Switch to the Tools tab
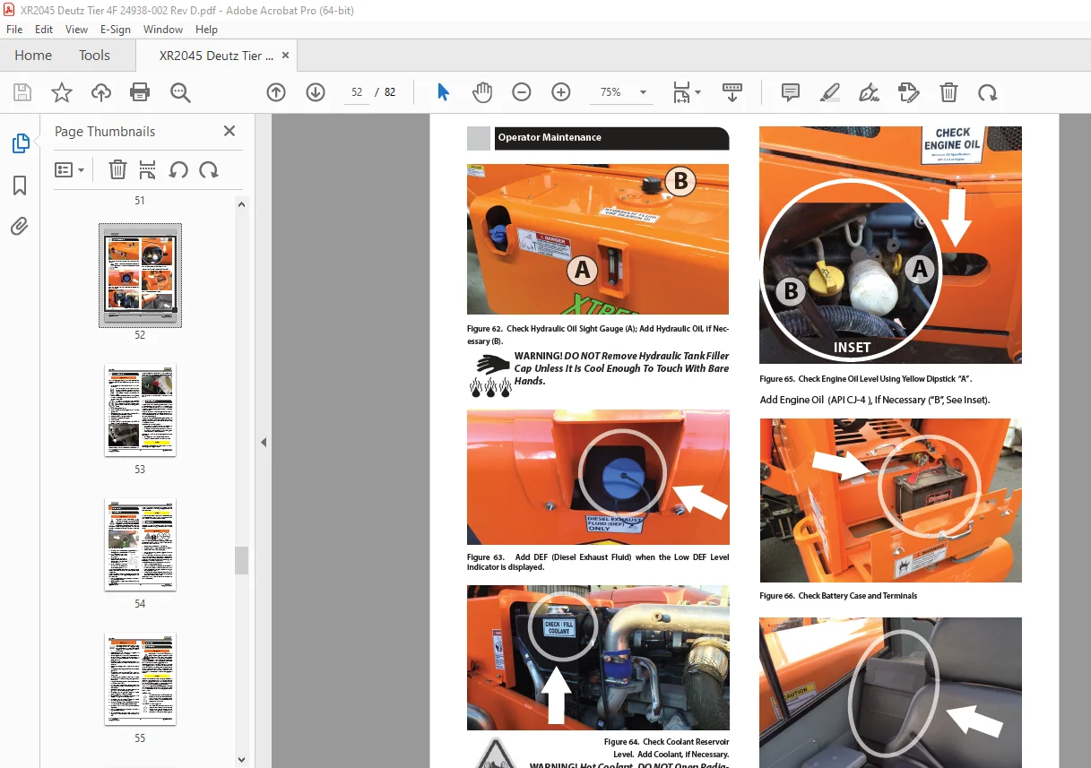1091x768 pixels. point(94,55)
